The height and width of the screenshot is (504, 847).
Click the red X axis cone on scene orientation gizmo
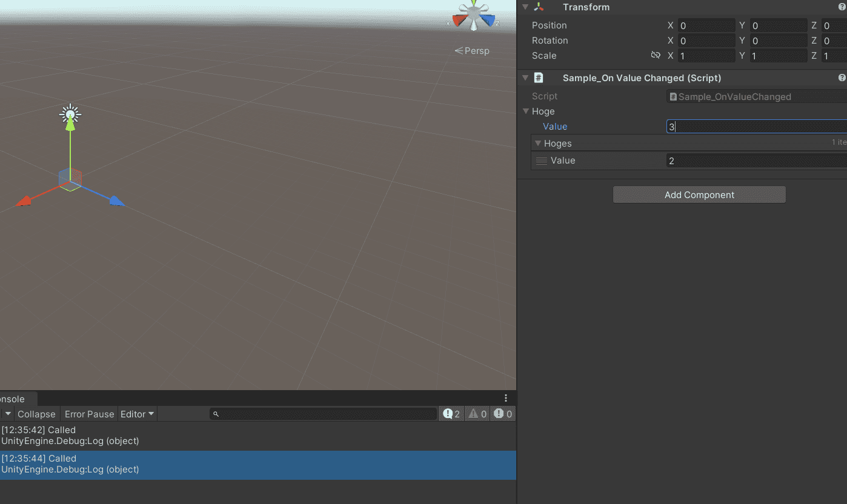click(459, 21)
